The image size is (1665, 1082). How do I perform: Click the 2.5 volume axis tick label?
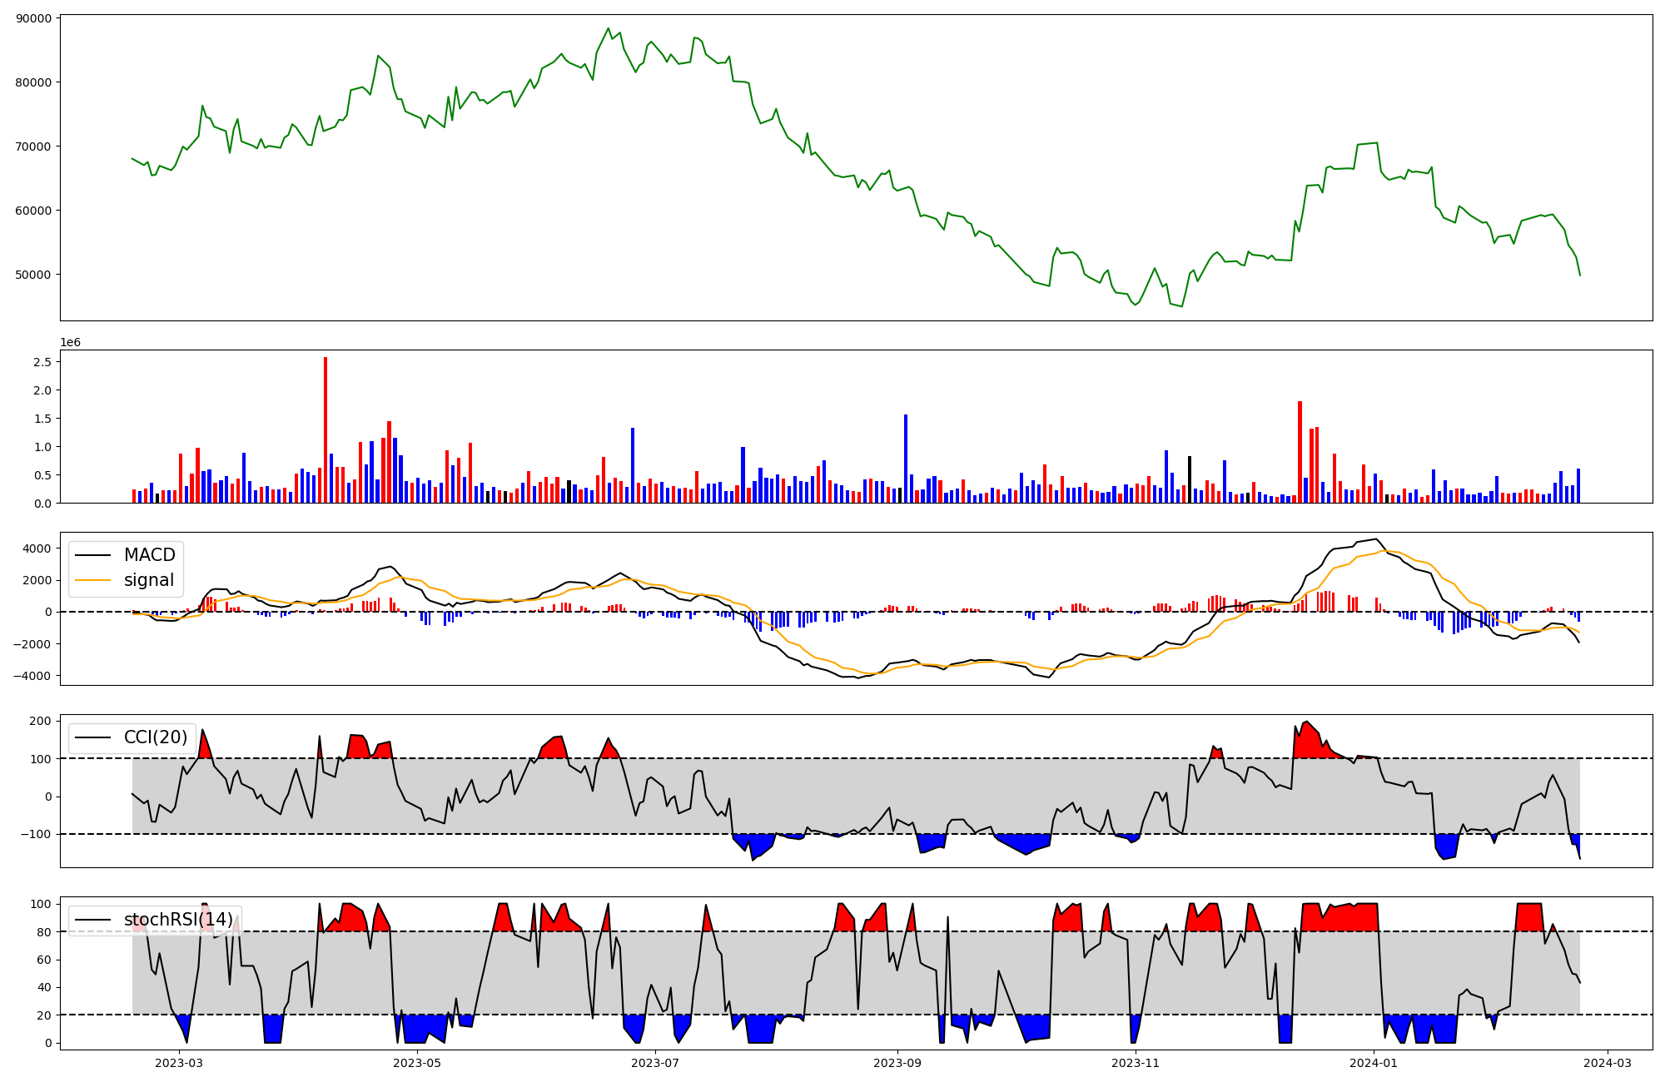[42, 362]
